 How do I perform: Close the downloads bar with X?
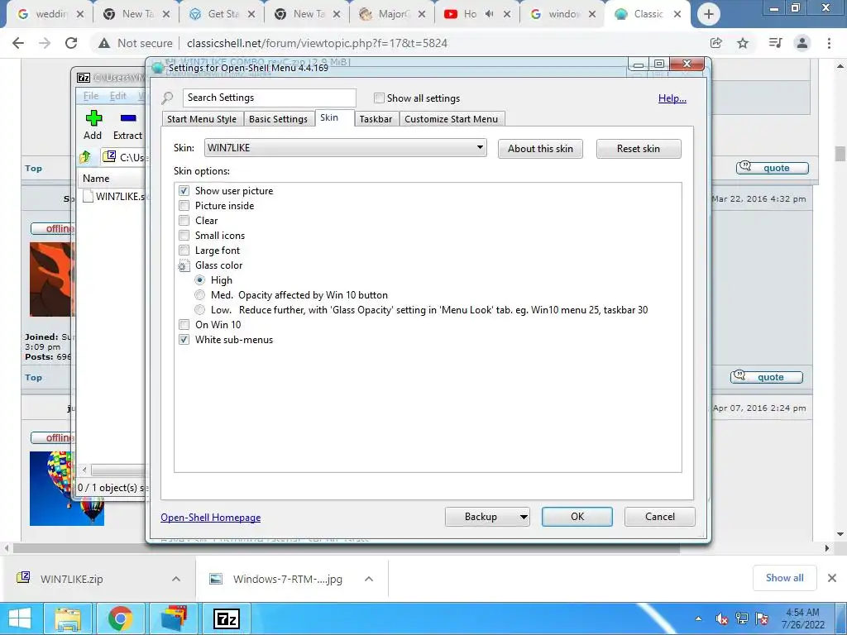click(x=832, y=578)
